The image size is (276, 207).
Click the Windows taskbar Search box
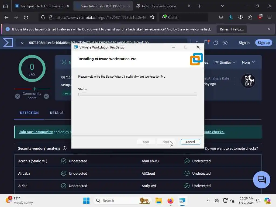click(x=123, y=201)
